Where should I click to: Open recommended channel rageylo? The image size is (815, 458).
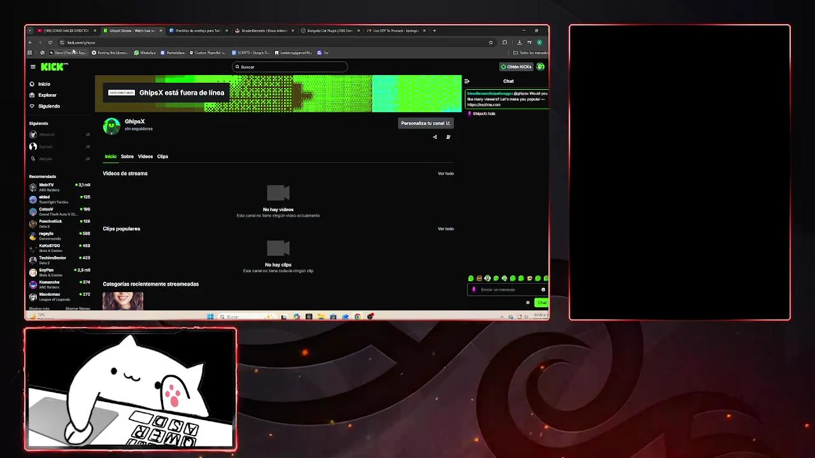tap(60, 235)
